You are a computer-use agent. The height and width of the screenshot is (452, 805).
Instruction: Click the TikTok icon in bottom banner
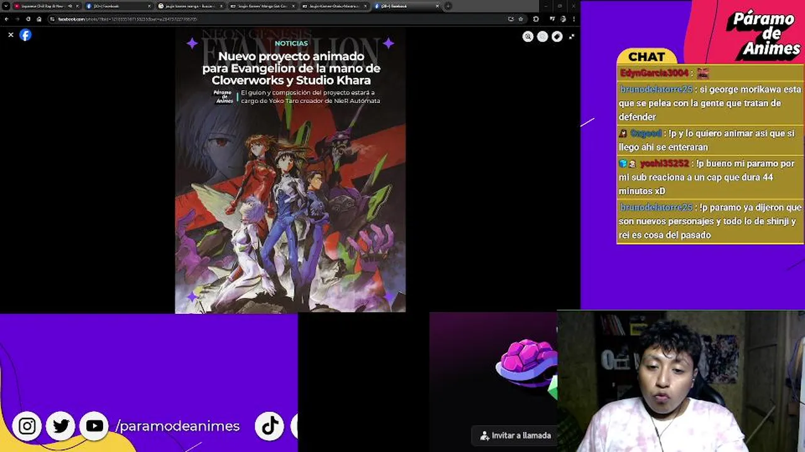[x=270, y=426]
